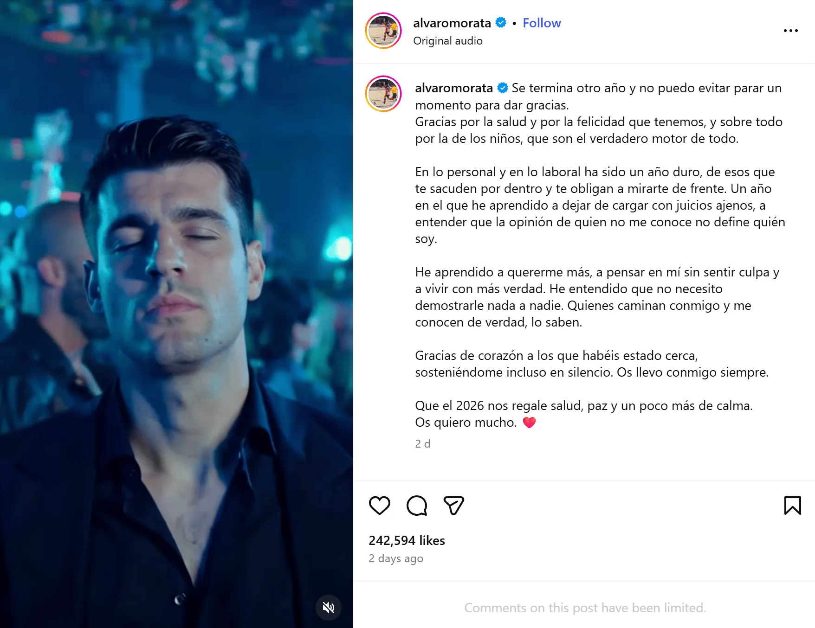This screenshot has height=628, width=815.
Task: Click the alvaromorata username in the caption
Action: point(453,88)
